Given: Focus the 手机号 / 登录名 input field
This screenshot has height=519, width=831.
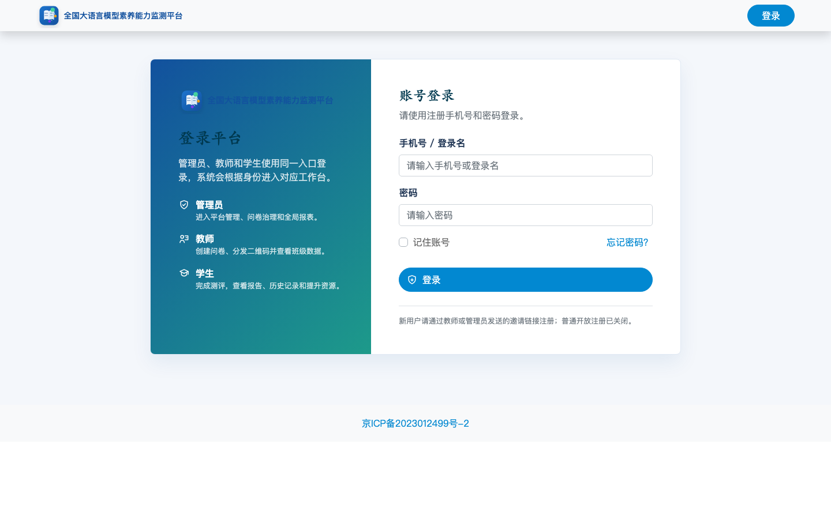Looking at the screenshot, I should tap(526, 166).
